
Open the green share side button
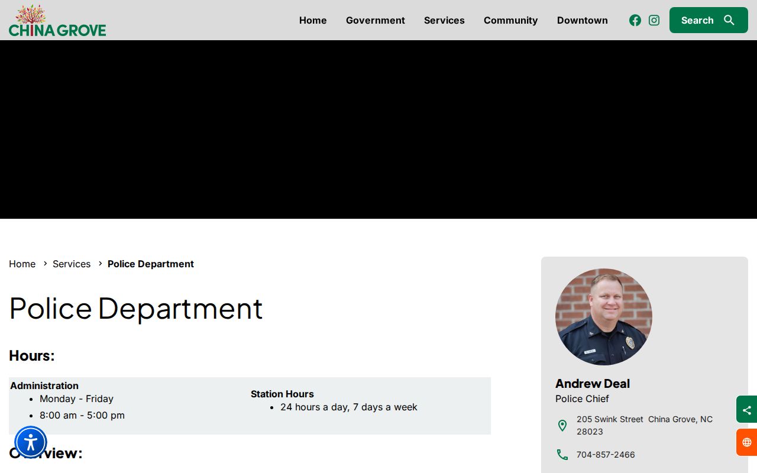tap(746, 409)
